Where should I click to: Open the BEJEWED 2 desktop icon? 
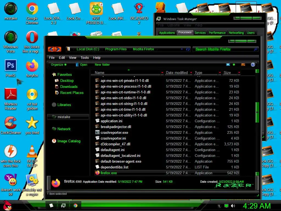tap(139, 13)
